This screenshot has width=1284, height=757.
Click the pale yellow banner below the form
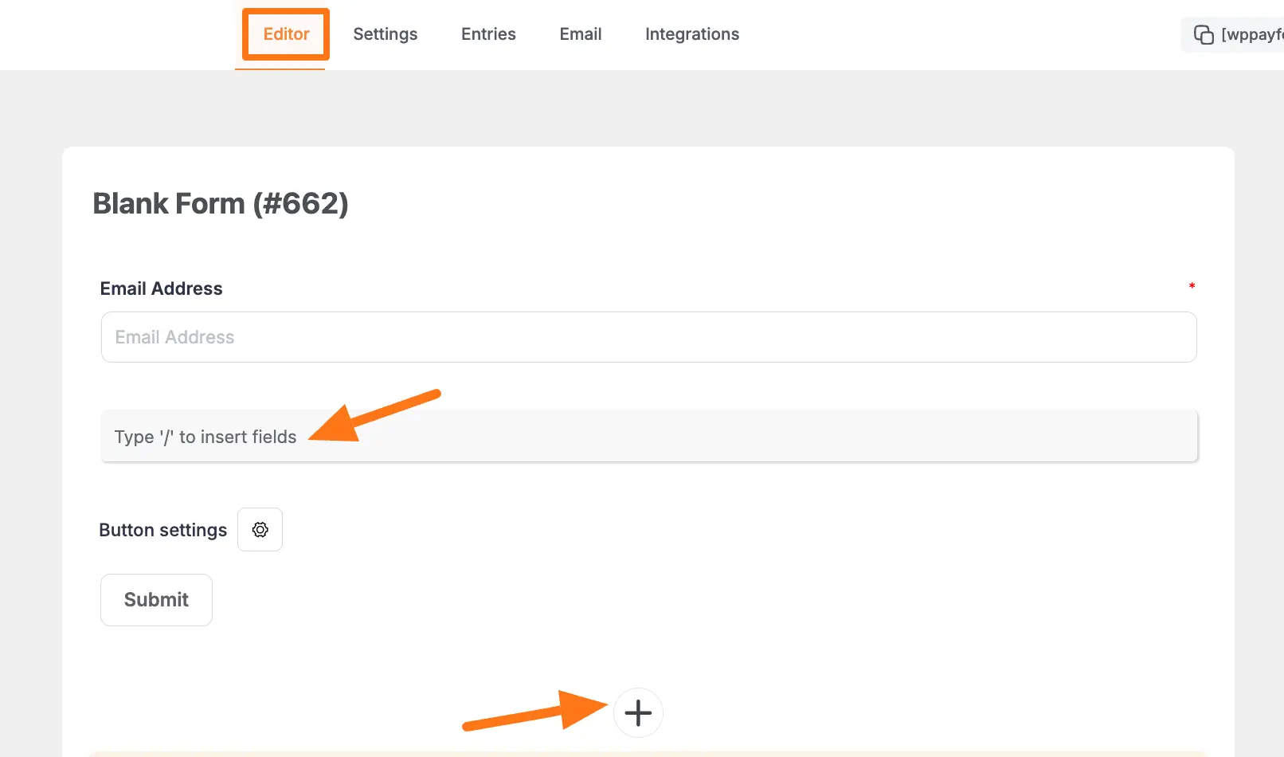[648, 753]
